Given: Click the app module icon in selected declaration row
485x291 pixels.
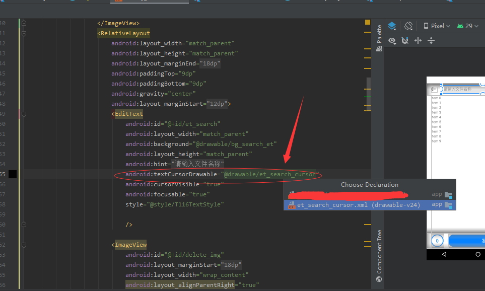Looking at the screenshot, I should tap(448, 205).
